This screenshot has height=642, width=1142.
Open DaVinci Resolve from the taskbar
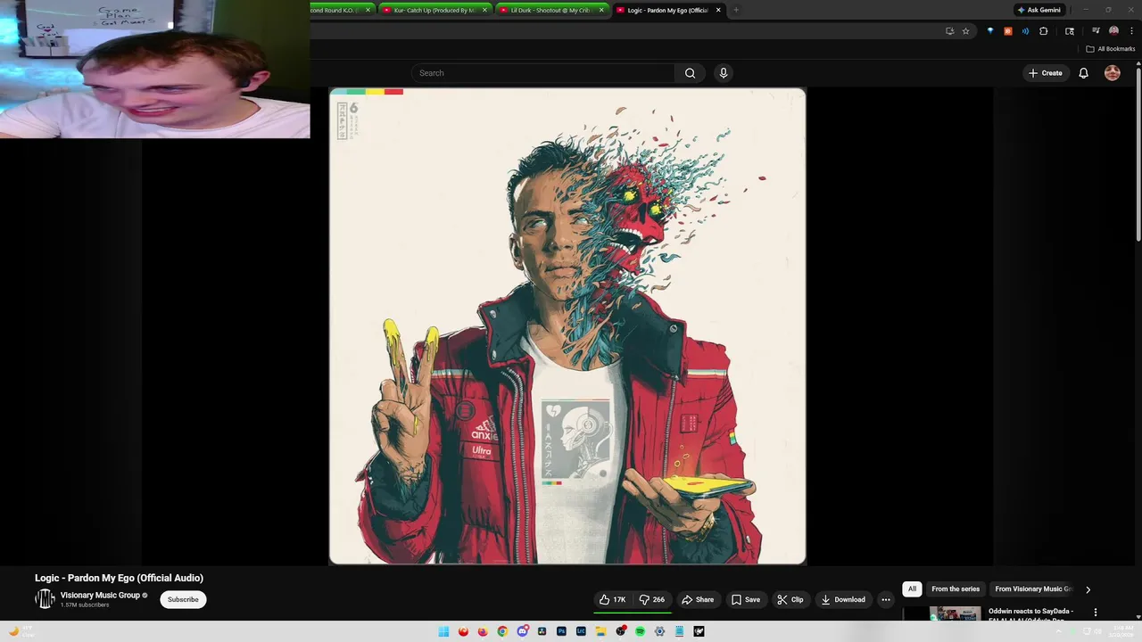pyautogui.click(x=542, y=631)
